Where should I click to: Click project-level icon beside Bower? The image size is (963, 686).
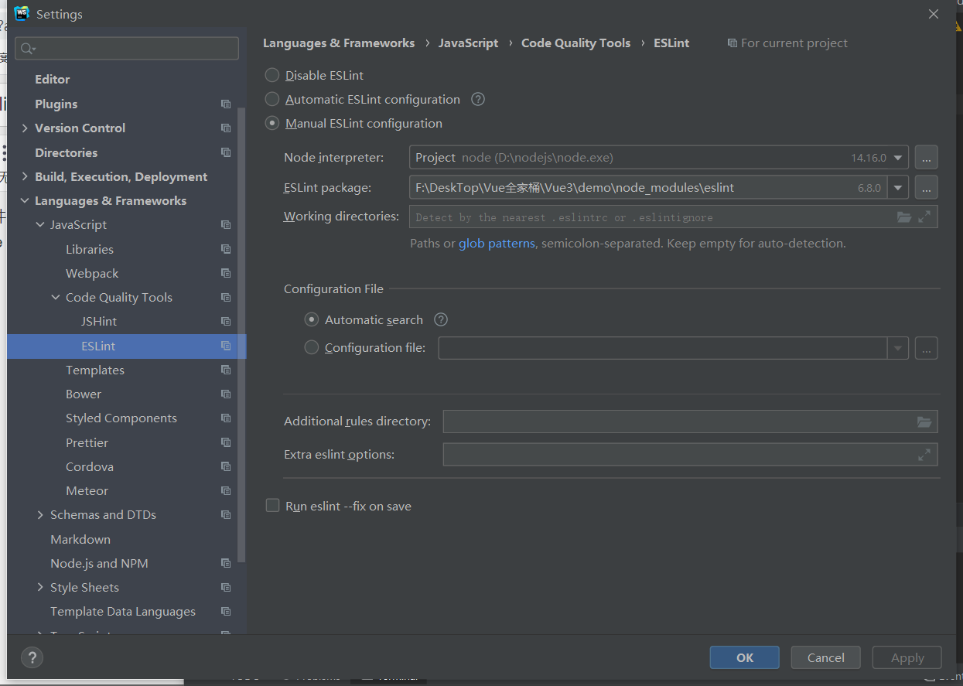pyautogui.click(x=226, y=394)
